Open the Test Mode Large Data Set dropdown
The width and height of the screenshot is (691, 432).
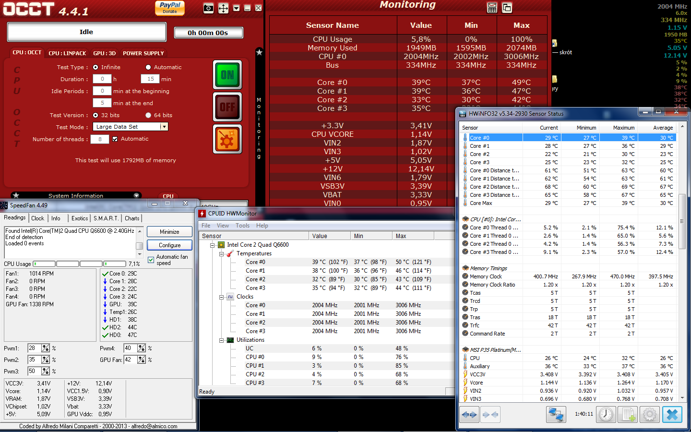coord(164,127)
